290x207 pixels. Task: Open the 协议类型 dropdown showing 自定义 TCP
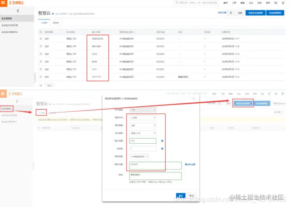(x=143, y=133)
